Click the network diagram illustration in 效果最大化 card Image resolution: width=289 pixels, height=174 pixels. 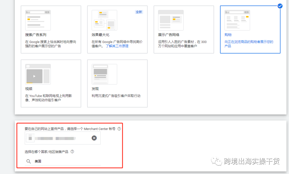coord(104,20)
